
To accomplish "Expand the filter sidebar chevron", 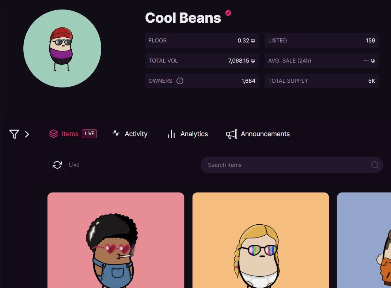I will (27, 134).
